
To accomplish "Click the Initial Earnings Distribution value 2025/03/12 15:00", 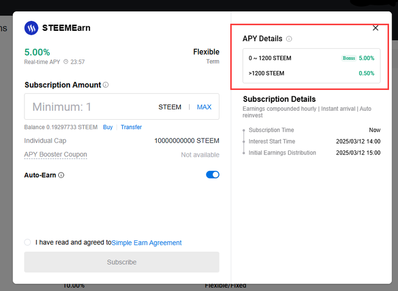I will [x=358, y=153].
